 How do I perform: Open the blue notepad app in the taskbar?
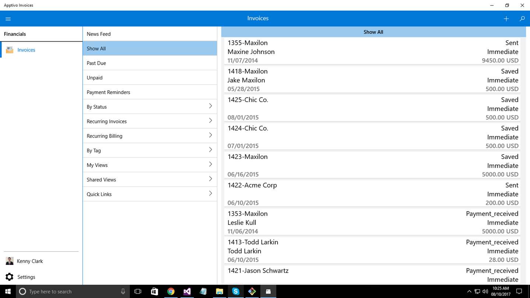203,291
